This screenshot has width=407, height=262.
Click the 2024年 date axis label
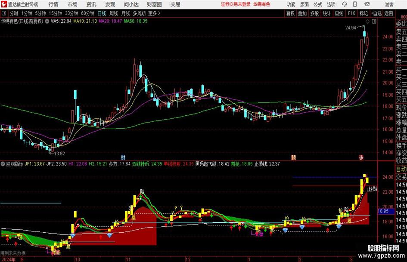(x=8, y=259)
